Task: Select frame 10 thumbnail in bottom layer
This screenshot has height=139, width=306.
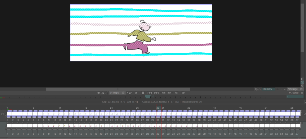Action: pos(56,126)
